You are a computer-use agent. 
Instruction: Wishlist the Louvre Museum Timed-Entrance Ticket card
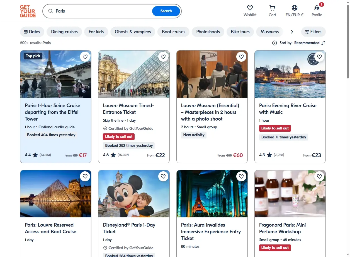(163, 57)
